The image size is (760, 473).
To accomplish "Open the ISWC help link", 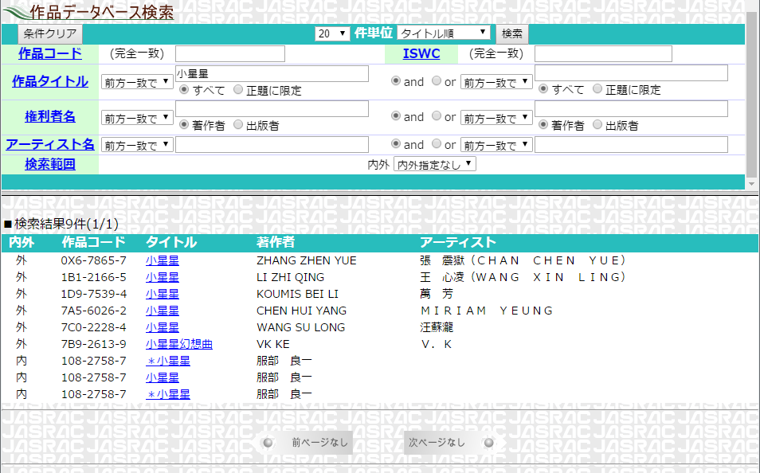I will point(421,53).
